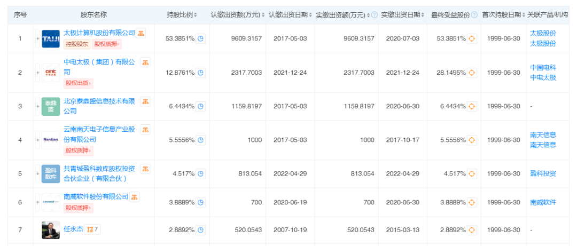Open shareholder 中电太极（集团）有限公司 link
This screenshot has width=577, height=246.
coord(99,67)
